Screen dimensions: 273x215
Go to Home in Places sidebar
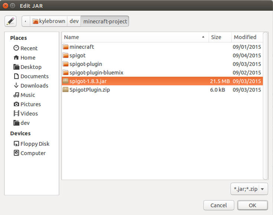(x=28, y=57)
